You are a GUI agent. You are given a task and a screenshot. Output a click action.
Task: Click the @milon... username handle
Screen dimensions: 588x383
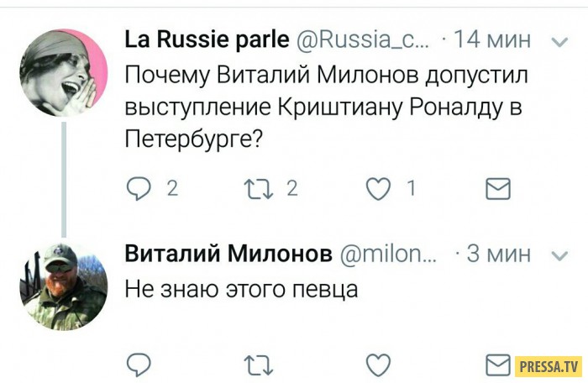pos(390,254)
